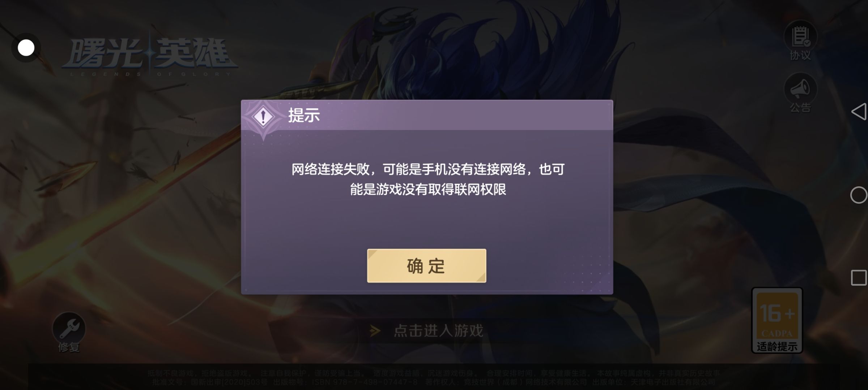Open the 协议 agreement clipboard icon
This screenshot has width=868, height=390.
pyautogui.click(x=800, y=40)
